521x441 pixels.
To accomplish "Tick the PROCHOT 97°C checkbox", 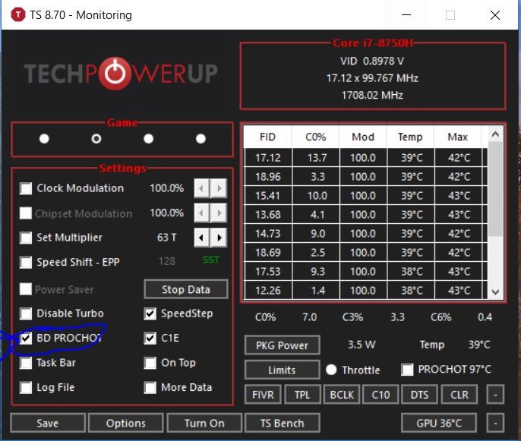I will point(407,369).
